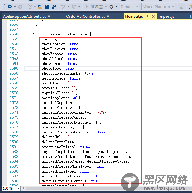
Task: Click the Undo arrow icon
Action: click(x=63, y=6)
